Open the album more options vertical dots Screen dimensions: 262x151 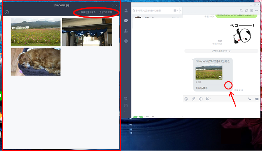tap(117, 12)
